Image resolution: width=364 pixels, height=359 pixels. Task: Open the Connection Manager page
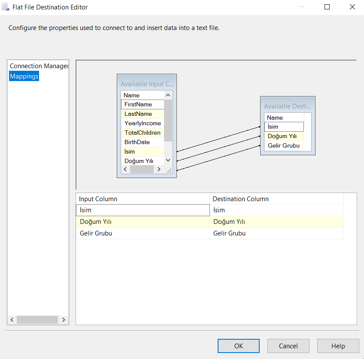39,66
